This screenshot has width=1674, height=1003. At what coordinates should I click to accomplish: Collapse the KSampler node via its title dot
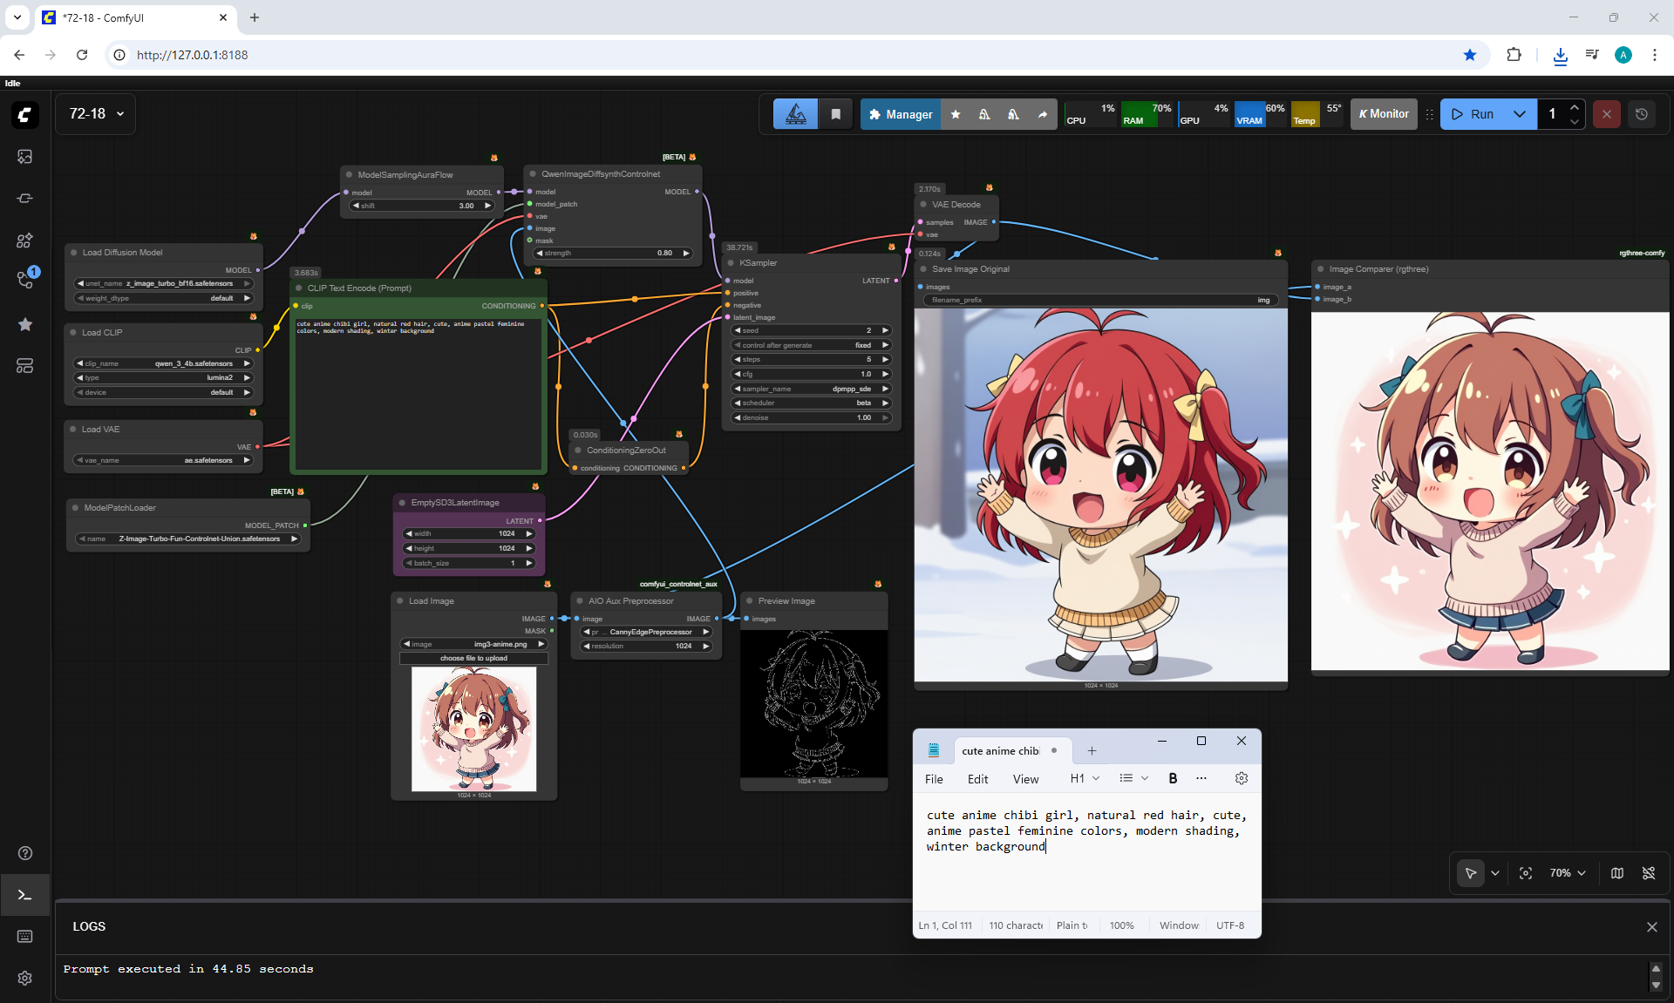coord(731,263)
